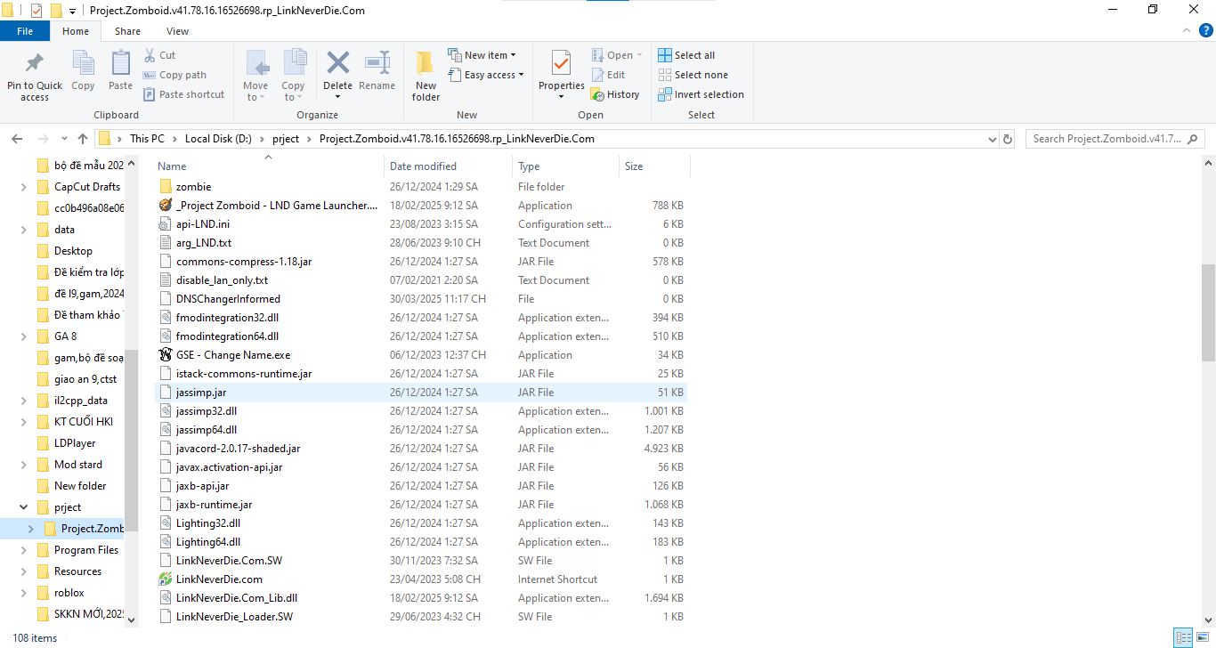Screen dimensions: 1216x648
Task: Expand the LDPlayer folder in the sidebar
Action: pos(22,442)
